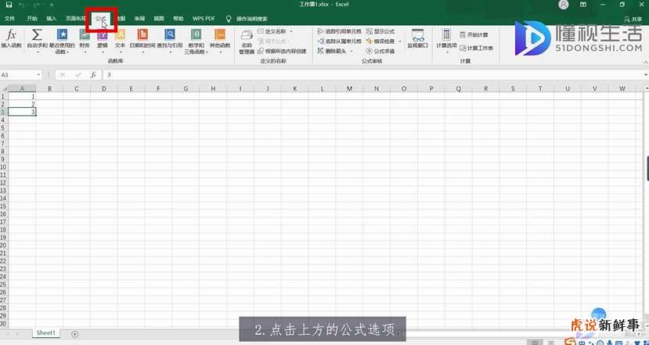Click Evaluate Formula (公式求值)
Image resolution: width=649 pixels, height=345 pixels.
tap(380, 52)
